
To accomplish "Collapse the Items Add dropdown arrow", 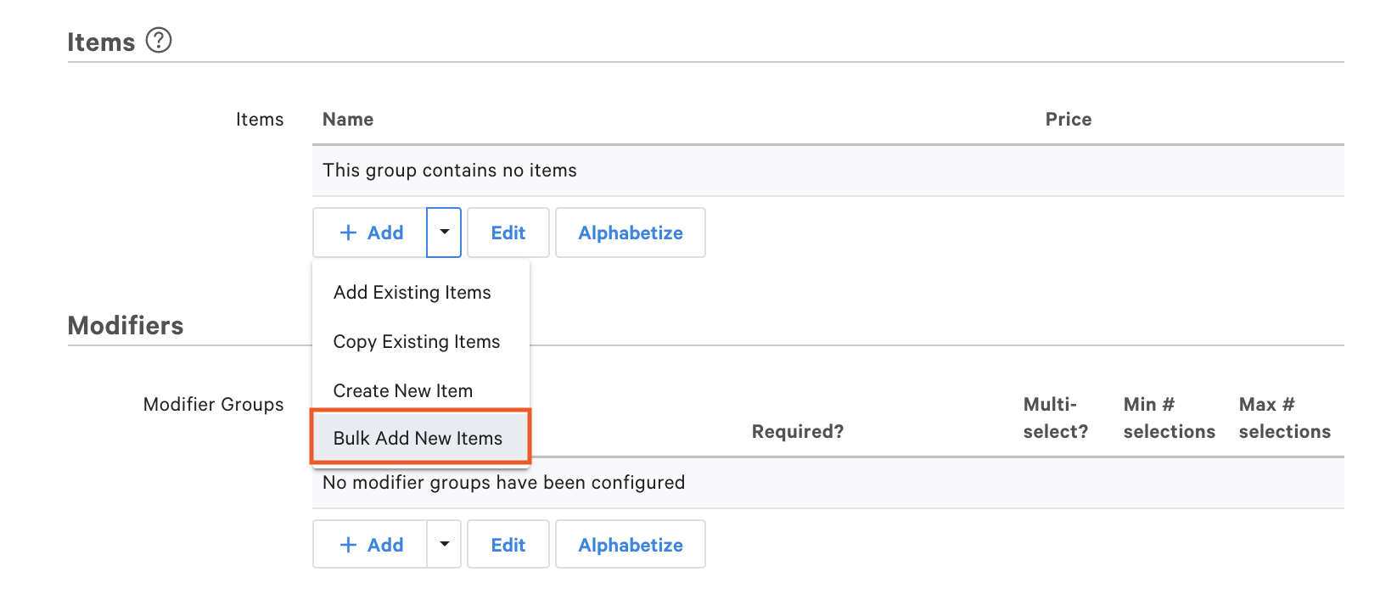I will (x=444, y=233).
